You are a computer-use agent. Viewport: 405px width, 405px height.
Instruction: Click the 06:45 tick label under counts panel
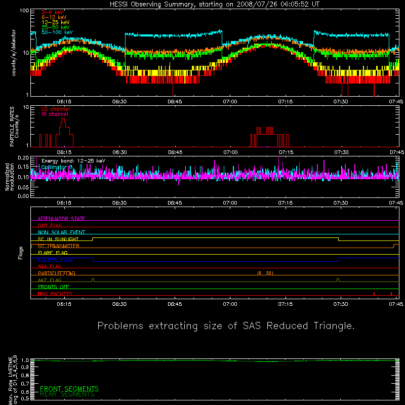175,102
